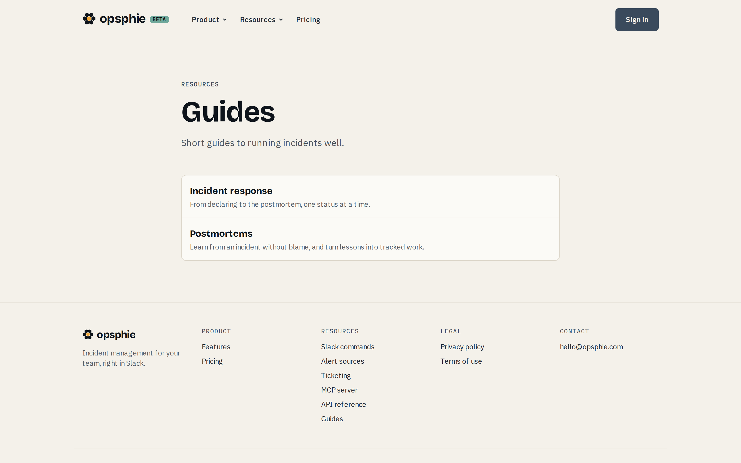
Task: Open Alert sources footer link
Action: (x=342, y=361)
